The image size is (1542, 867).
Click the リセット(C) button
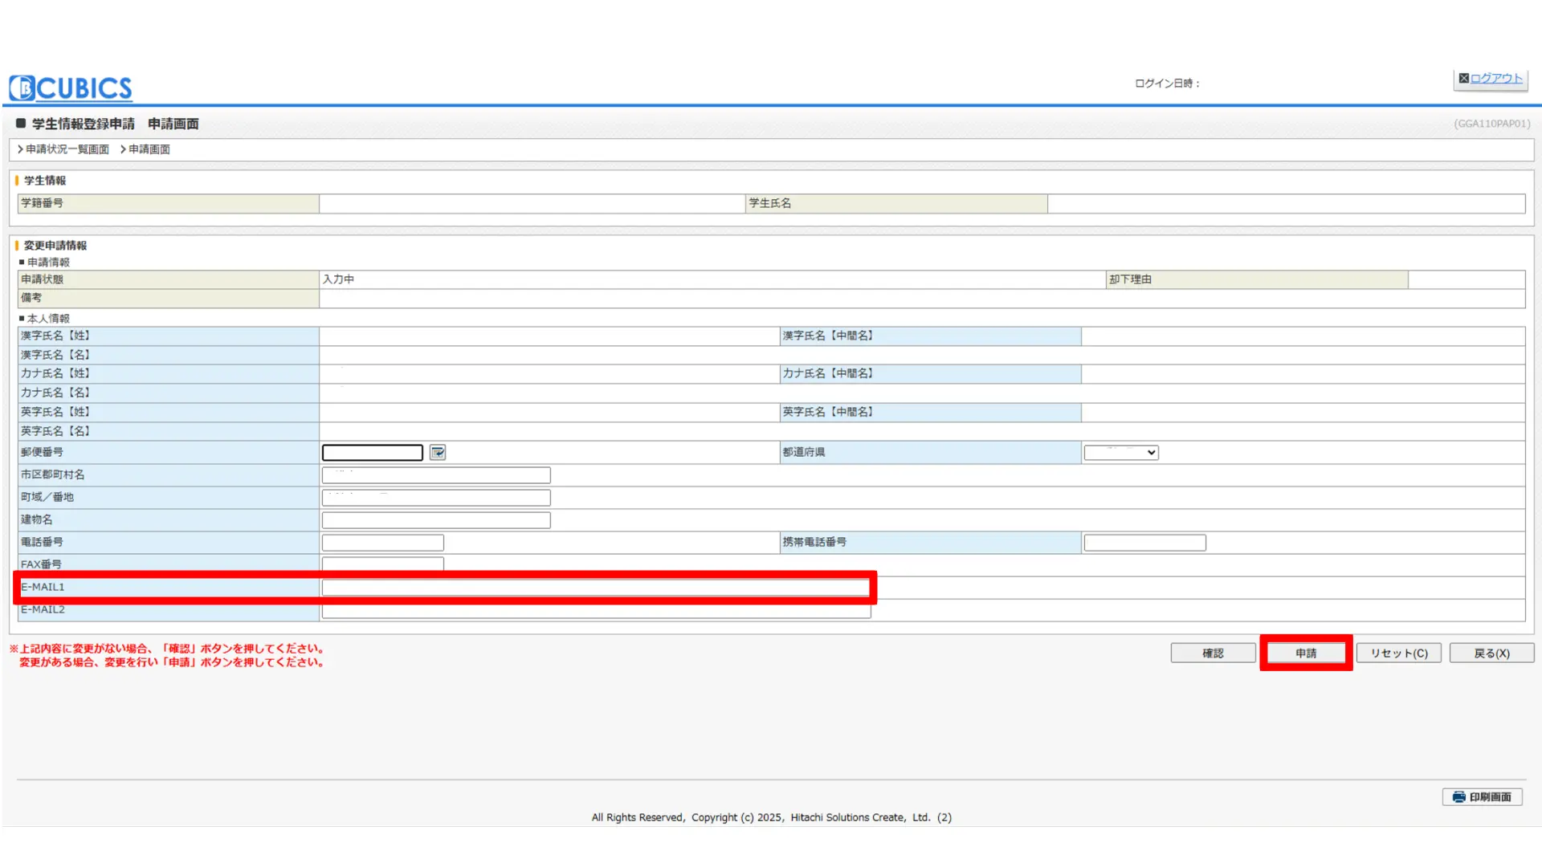pos(1398,653)
